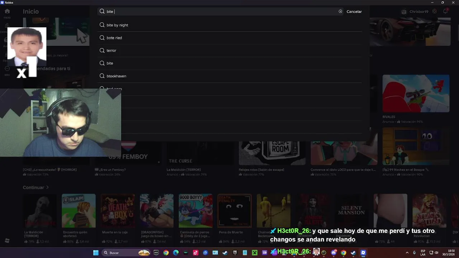
Task: Open the Relojes rotos escape room game
Action: 272,153
